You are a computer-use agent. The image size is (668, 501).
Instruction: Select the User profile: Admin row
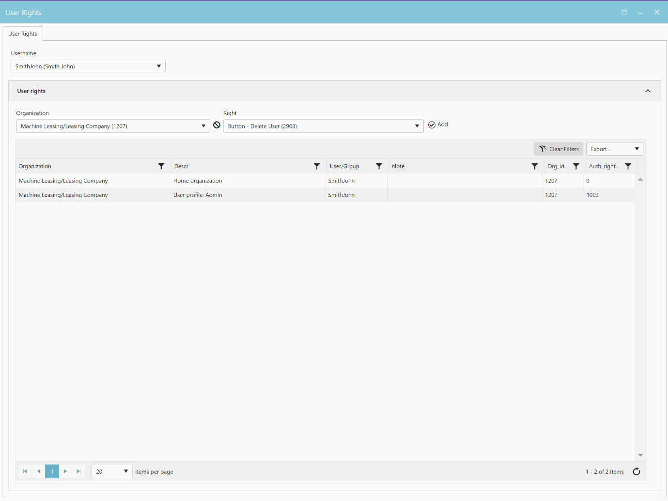coord(198,195)
